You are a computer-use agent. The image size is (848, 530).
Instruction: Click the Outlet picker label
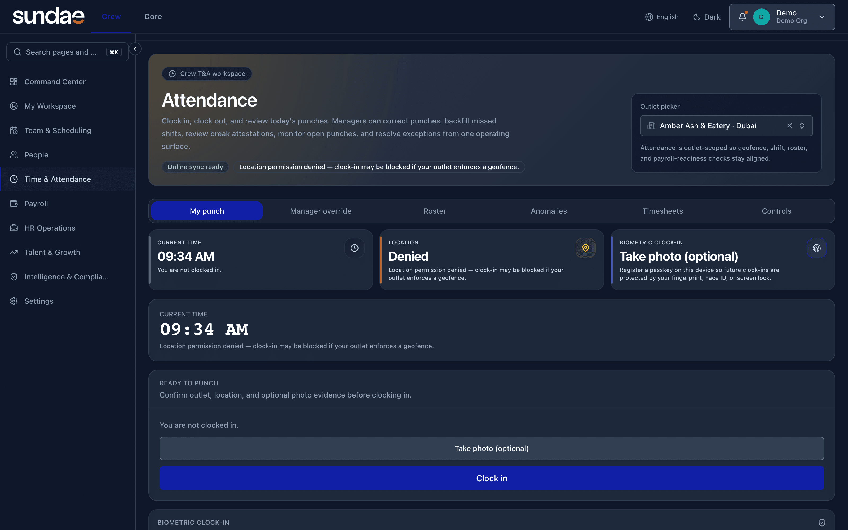click(660, 106)
